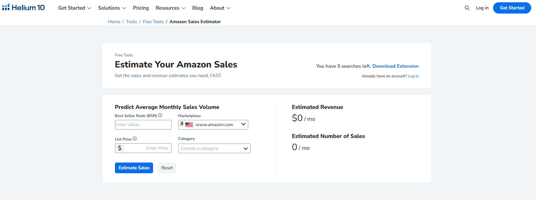Go to Home breadcrumb link
The width and height of the screenshot is (536, 204).
[114, 22]
